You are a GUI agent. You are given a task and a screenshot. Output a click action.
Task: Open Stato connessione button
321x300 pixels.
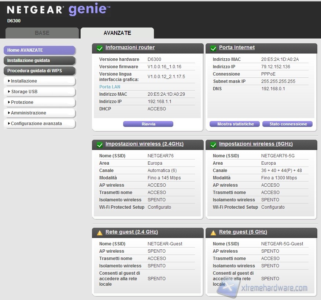pos(288,124)
